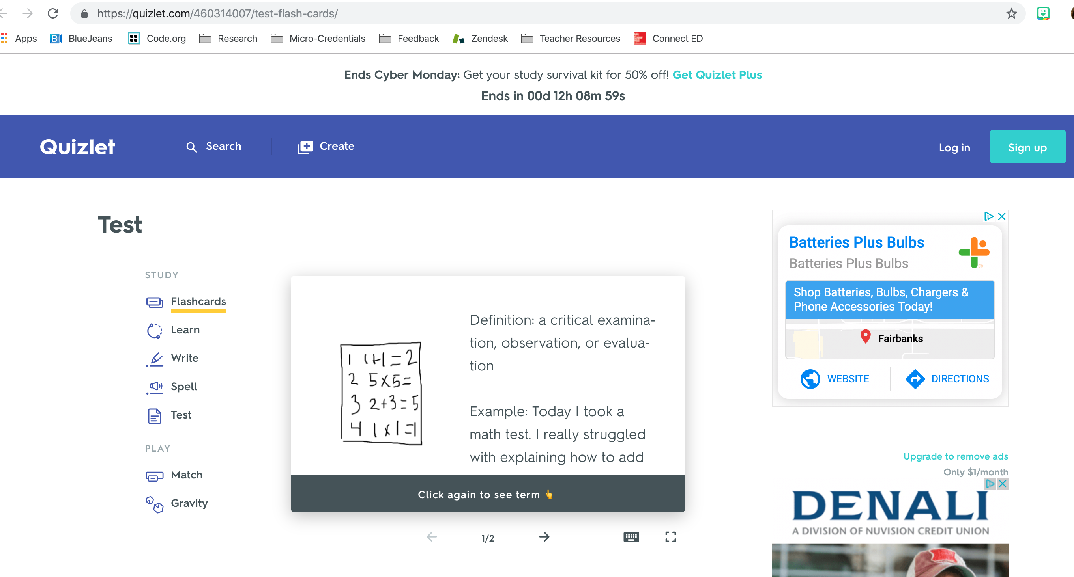
Task: Open Test study mode in sidebar
Action: click(181, 415)
